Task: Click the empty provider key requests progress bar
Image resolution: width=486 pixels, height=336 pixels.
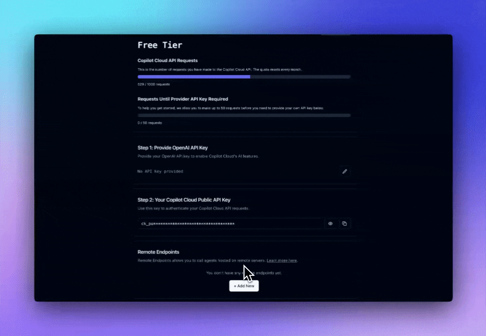Action: point(244,115)
